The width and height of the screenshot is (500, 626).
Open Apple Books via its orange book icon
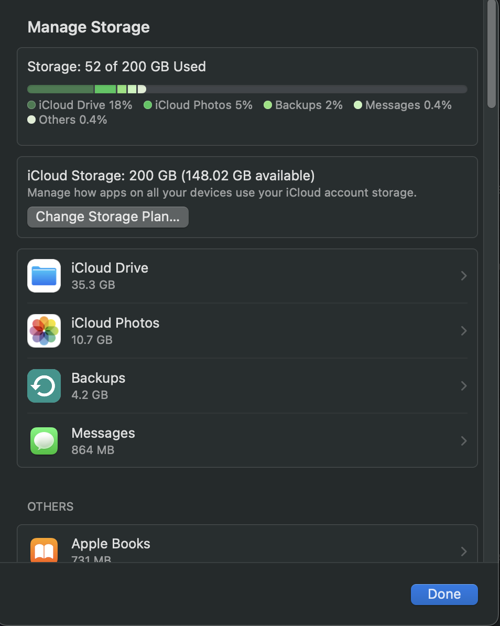[x=44, y=550]
